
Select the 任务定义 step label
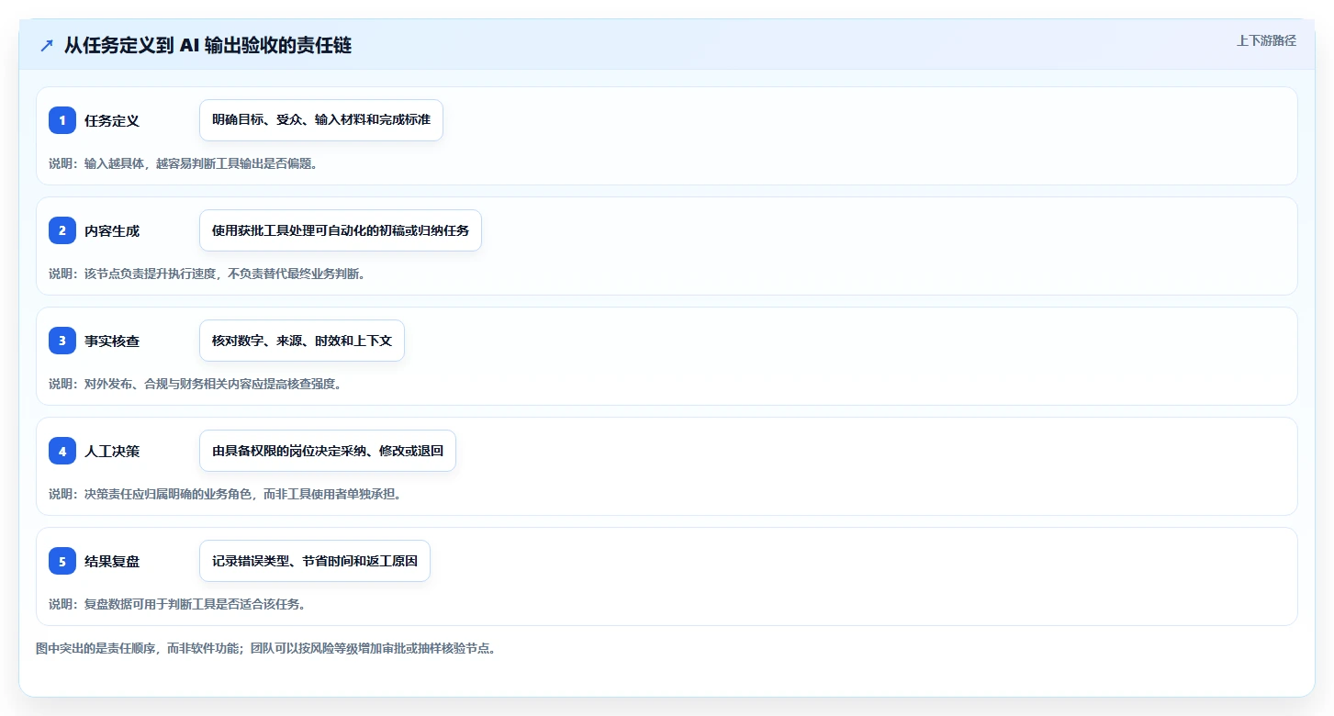(112, 120)
